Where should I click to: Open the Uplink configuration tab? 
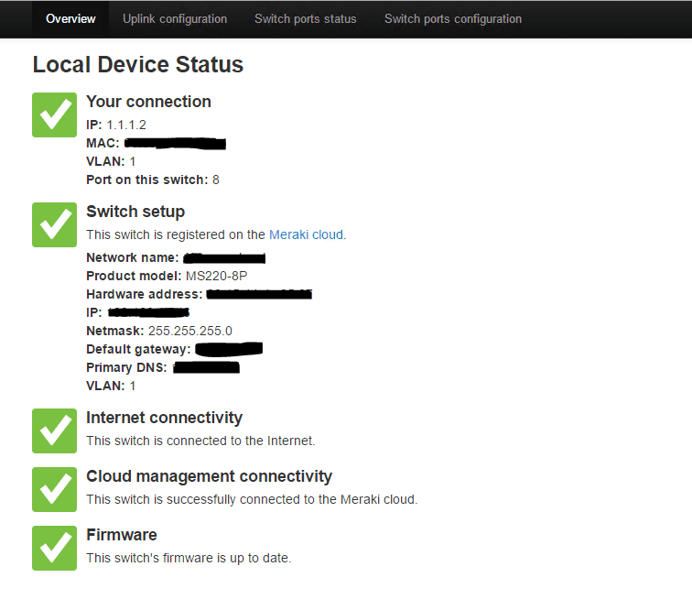pos(175,18)
